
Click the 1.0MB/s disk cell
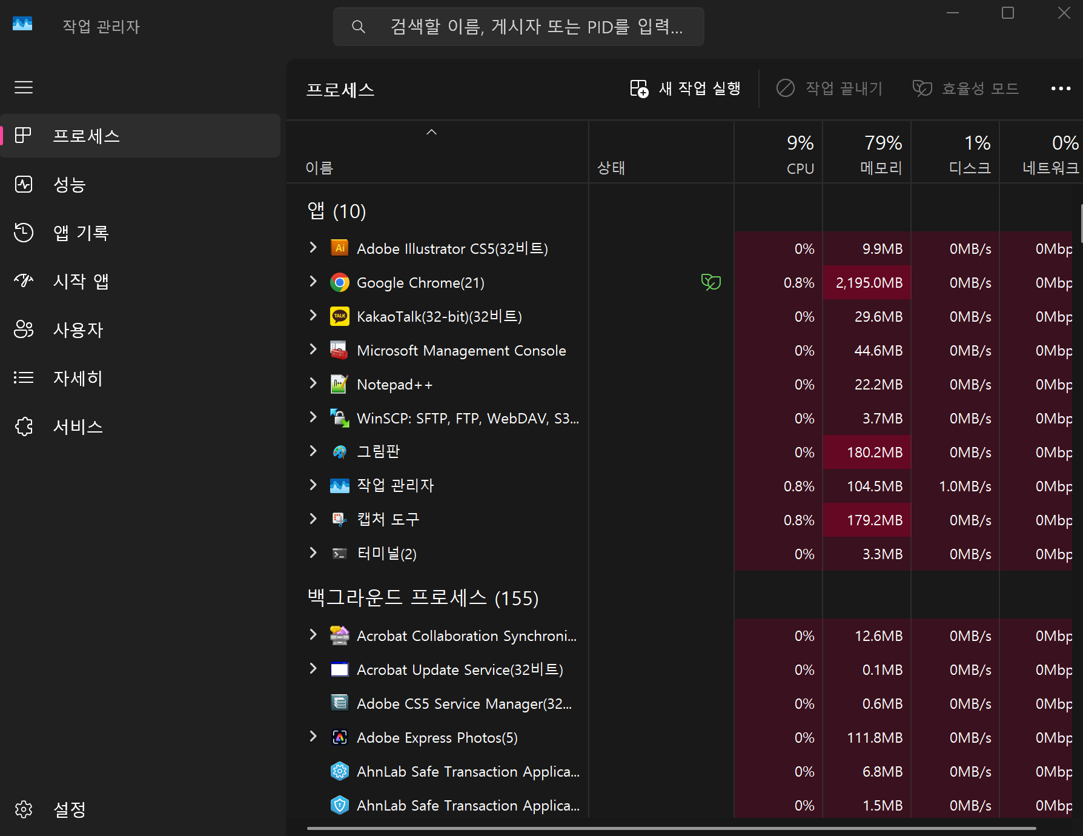point(955,486)
